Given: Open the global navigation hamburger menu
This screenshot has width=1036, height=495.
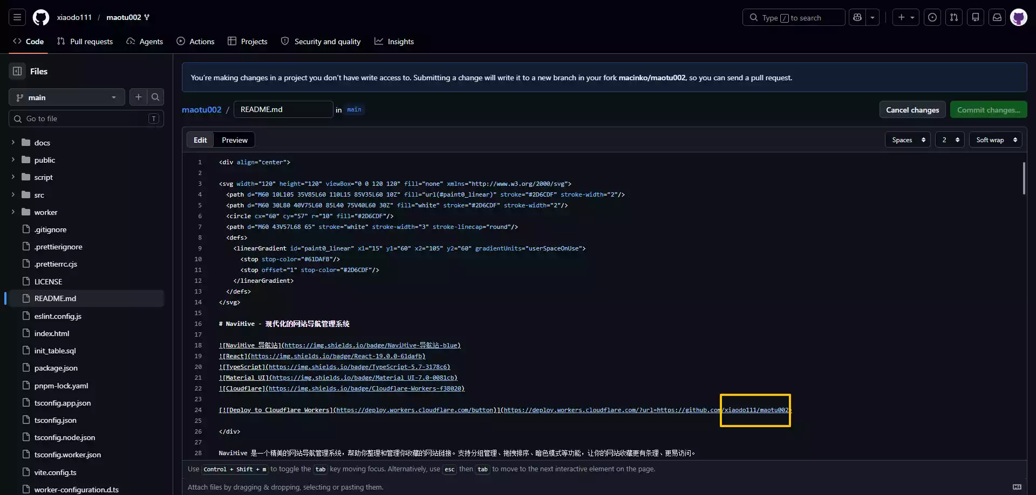Looking at the screenshot, I should coord(17,17).
